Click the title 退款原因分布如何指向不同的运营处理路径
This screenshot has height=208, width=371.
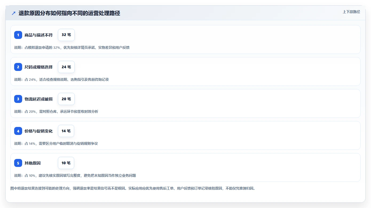point(69,13)
